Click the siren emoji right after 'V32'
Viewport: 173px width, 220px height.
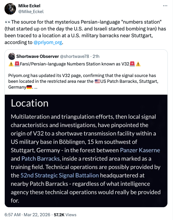132,64
